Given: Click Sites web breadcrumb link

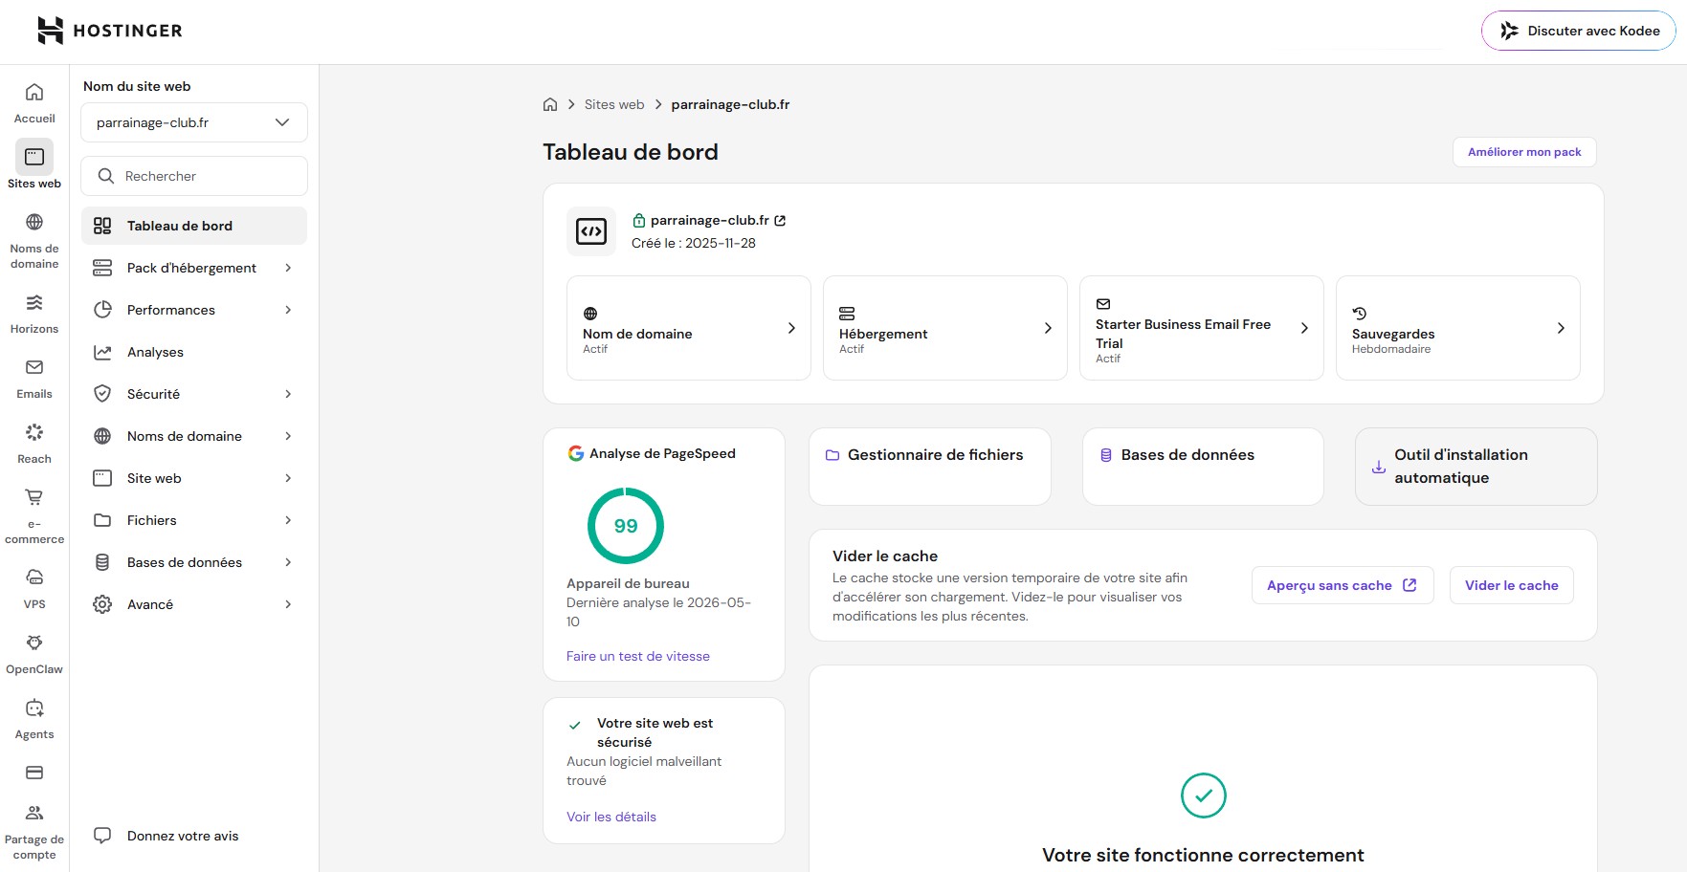Looking at the screenshot, I should [614, 104].
